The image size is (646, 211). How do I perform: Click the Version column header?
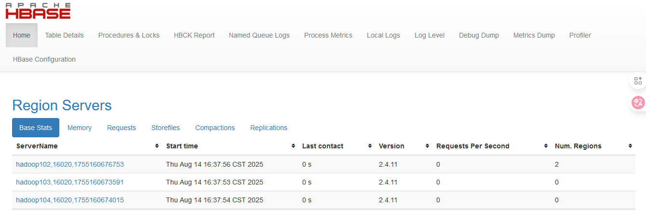tap(391, 146)
